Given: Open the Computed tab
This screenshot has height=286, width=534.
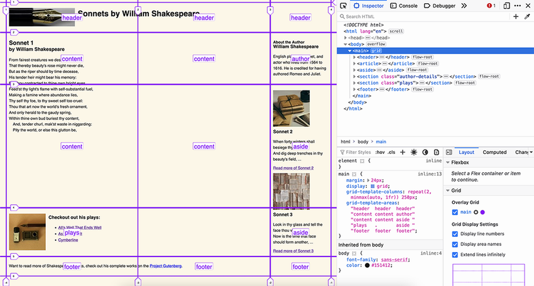Looking at the screenshot, I should (494, 152).
